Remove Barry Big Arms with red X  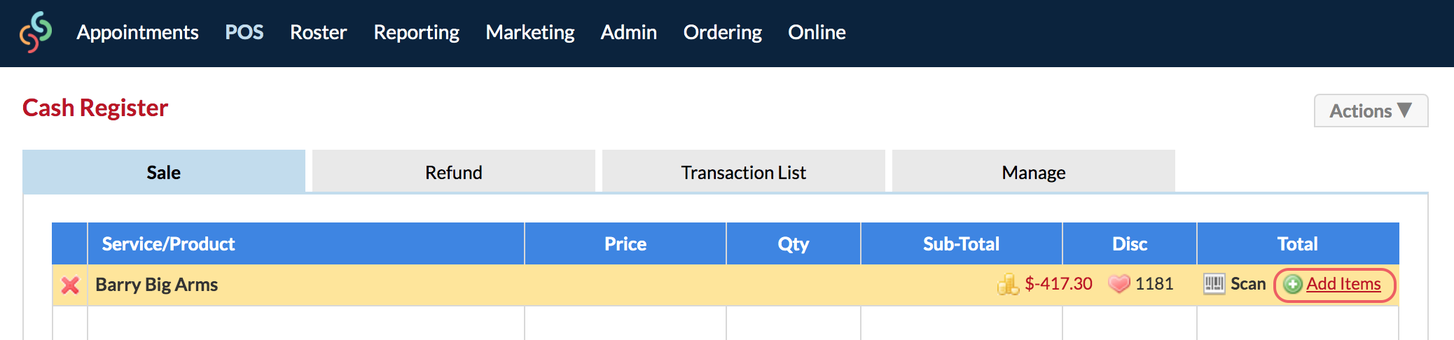pos(70,285)
